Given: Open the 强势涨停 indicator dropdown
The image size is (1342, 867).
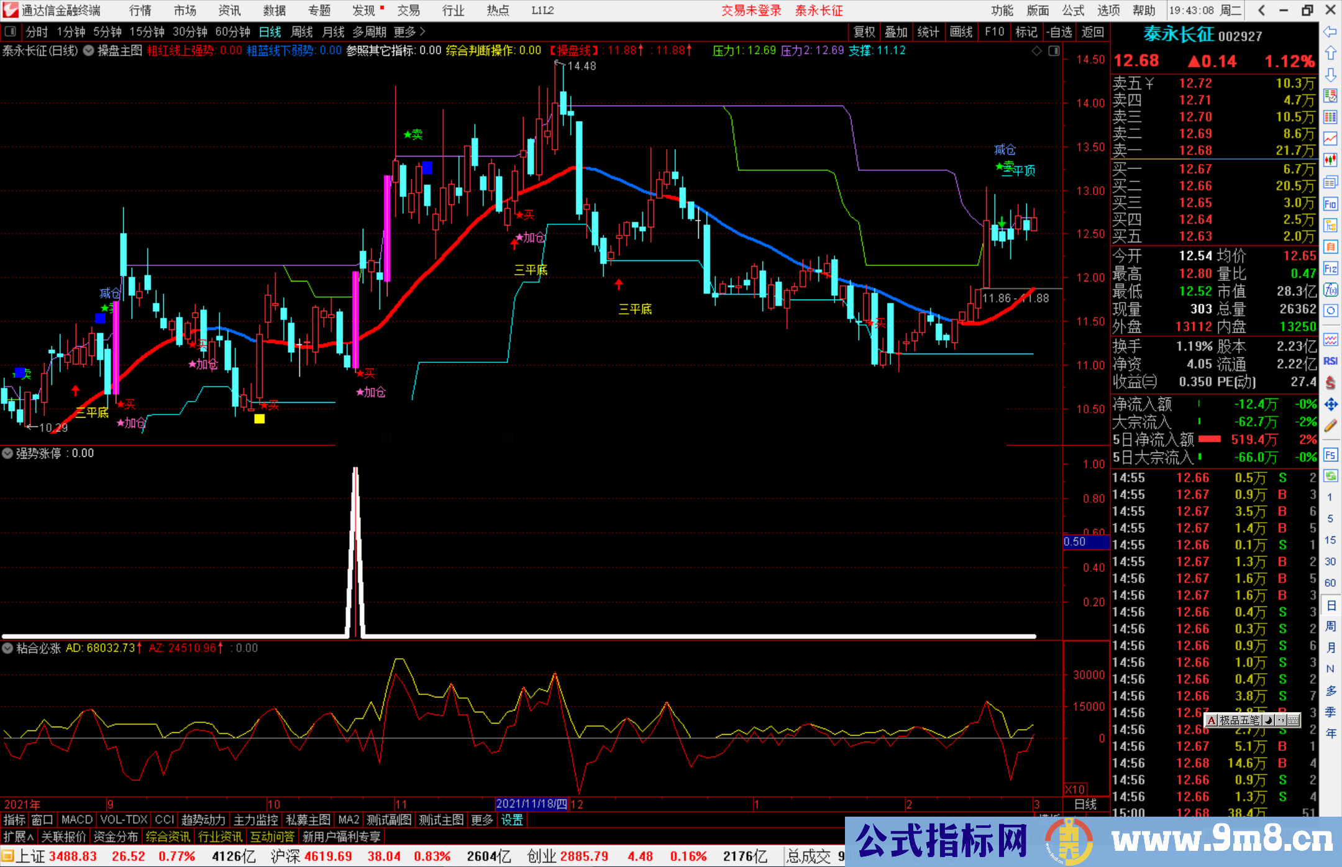Looking at the screenshot, I should (7, 454).
